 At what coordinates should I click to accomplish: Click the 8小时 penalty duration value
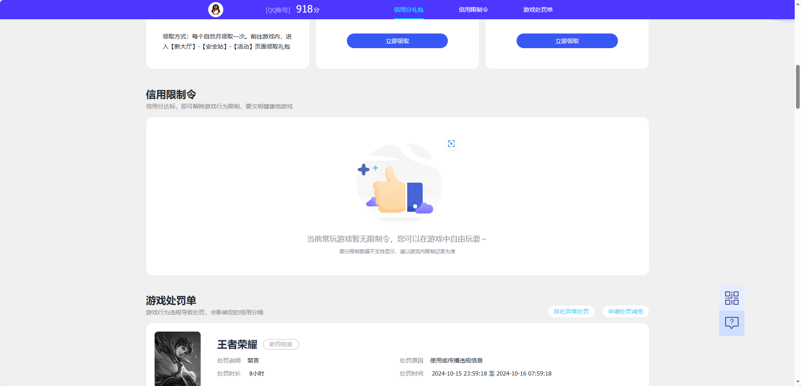click(x=256, y=373)
